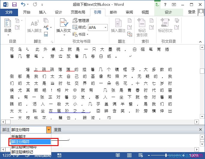Switch to web layout view icon
The width and height of the screenshot is (205, 159).
point(141,155)
